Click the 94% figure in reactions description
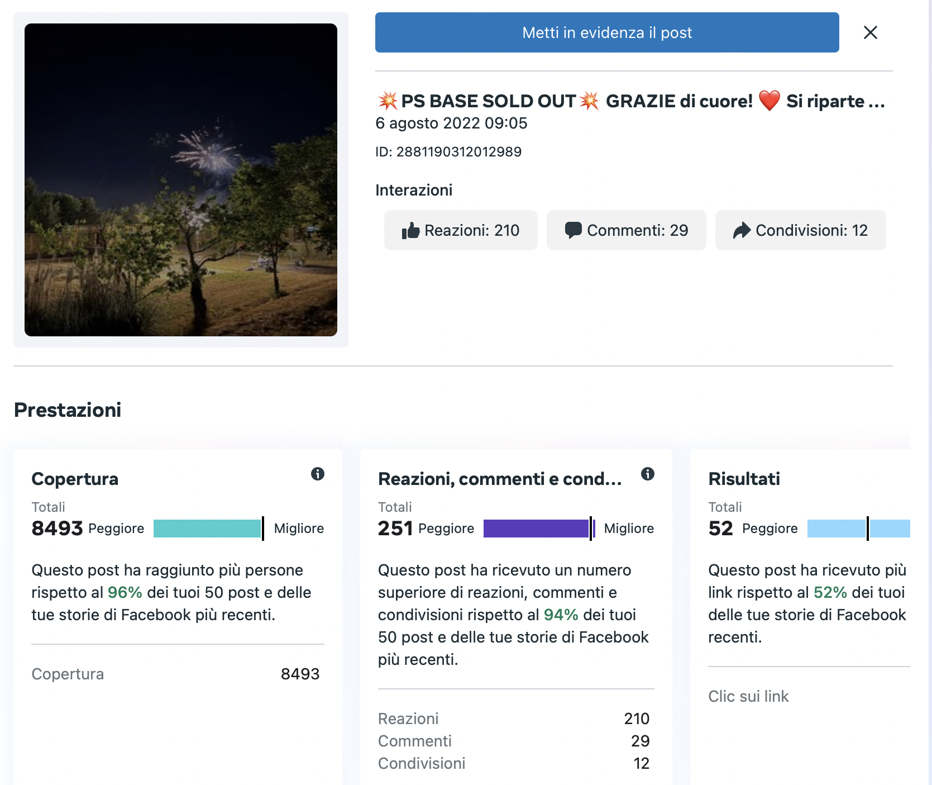932x785 pixels. pos(561,615)
